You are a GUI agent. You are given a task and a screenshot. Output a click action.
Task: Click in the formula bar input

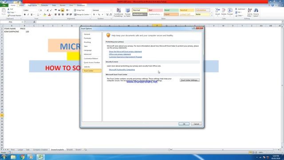point(159,22)
